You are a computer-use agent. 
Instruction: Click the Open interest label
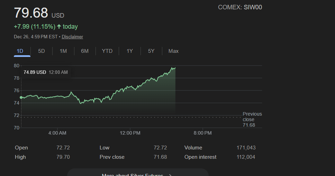pyautogui.click(x=200, y=157)
